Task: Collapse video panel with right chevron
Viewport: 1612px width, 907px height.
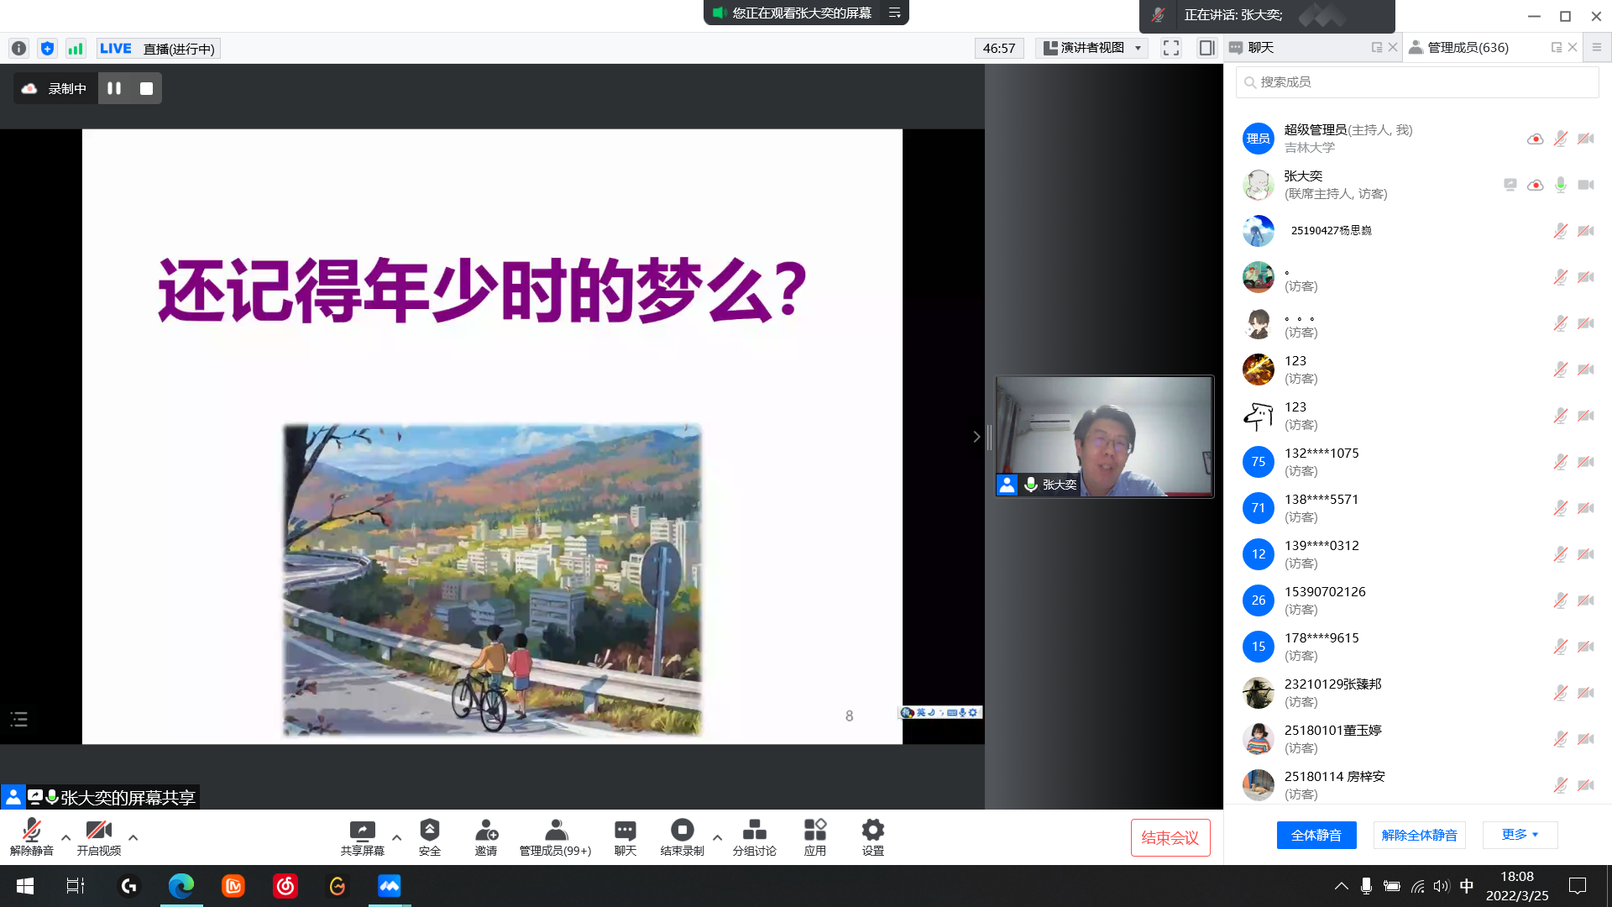Action: tap(976, 437)
